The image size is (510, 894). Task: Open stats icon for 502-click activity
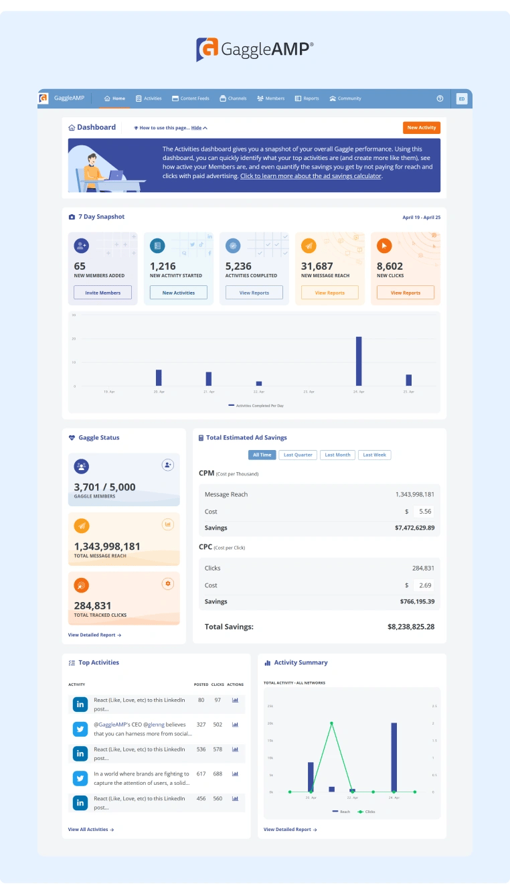coord(235,725)
